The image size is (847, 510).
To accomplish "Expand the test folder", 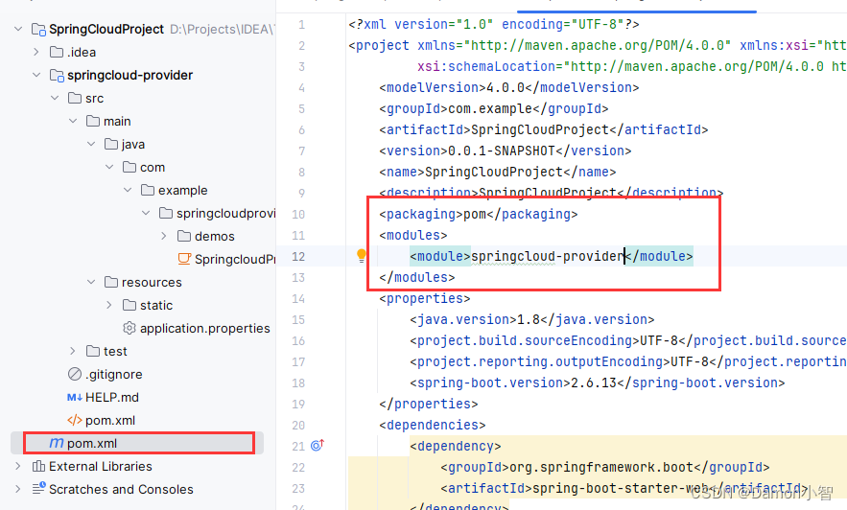I will (x=73, y=351).
